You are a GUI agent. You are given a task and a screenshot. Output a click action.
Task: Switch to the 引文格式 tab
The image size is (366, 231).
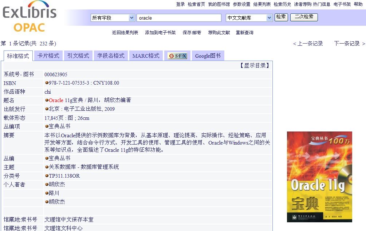[78, 56]
